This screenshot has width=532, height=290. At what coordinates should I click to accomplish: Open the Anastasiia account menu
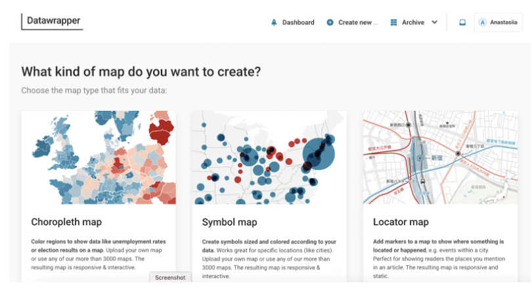coord(504,22)
